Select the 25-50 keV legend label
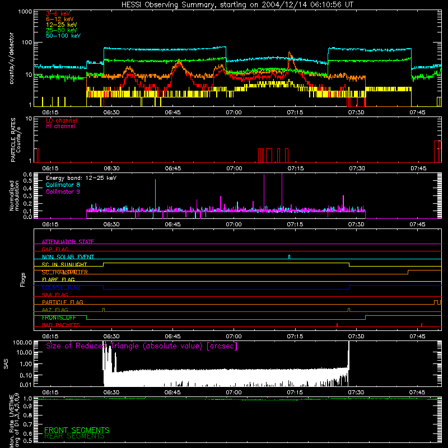 coord(62,30)
